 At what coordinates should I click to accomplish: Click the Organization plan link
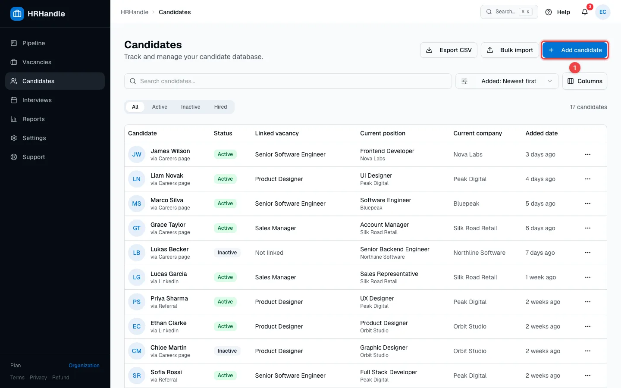pyautogui.click(x=84, y=366)
